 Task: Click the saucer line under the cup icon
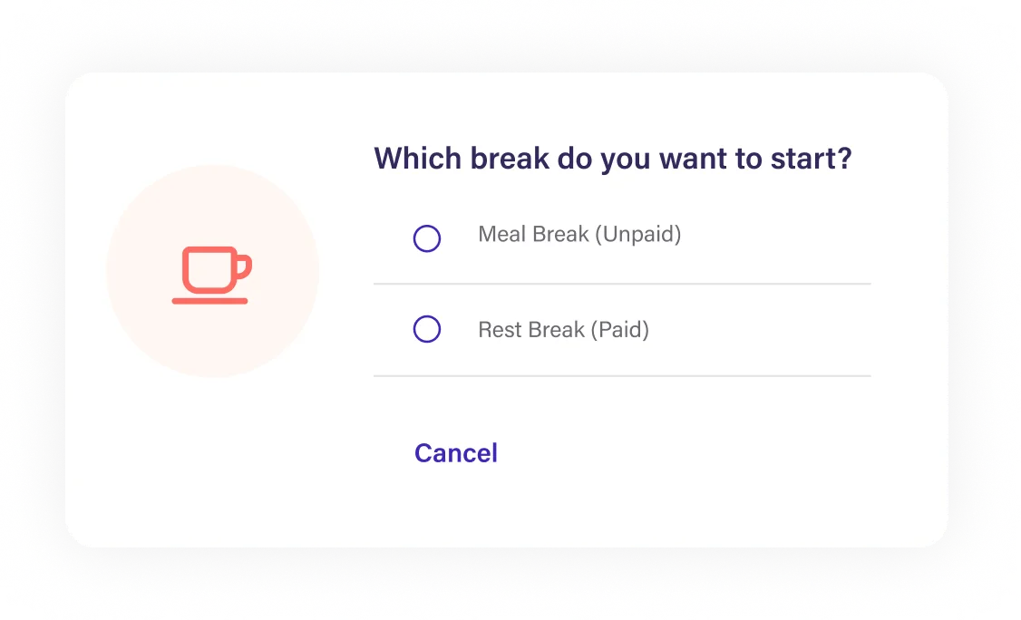pos(209,301)
